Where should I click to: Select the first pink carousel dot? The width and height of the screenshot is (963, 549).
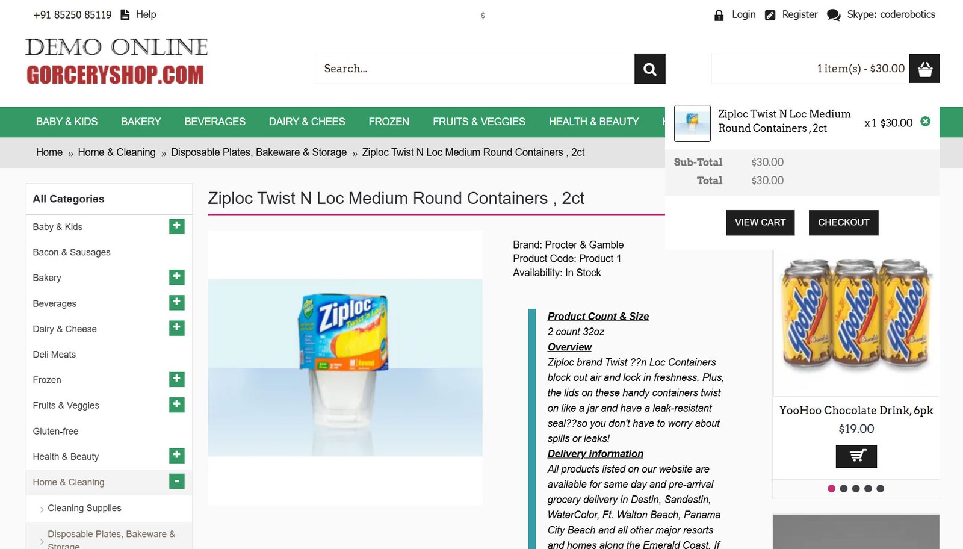tap(831, 489)
